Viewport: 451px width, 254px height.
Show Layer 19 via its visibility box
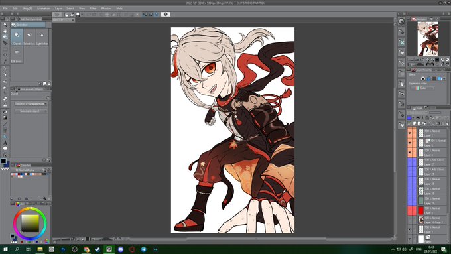[410, 200]
